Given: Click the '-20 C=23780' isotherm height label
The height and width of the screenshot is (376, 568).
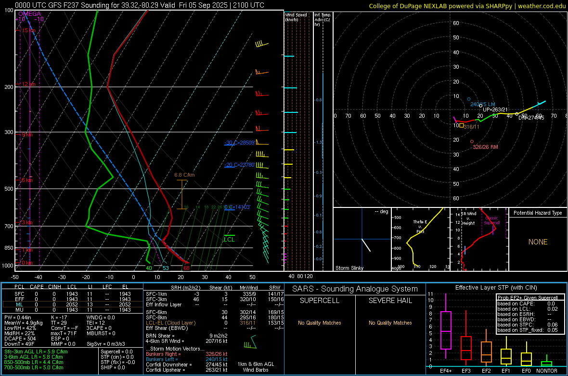Looking at the screenshot, I should pyautogui.click(x=239, y=165).
